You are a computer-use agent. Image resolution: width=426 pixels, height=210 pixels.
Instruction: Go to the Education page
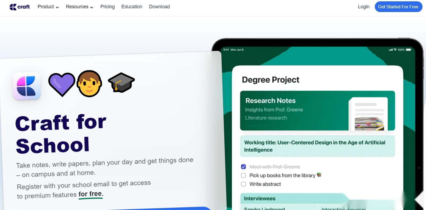[132, 7]
